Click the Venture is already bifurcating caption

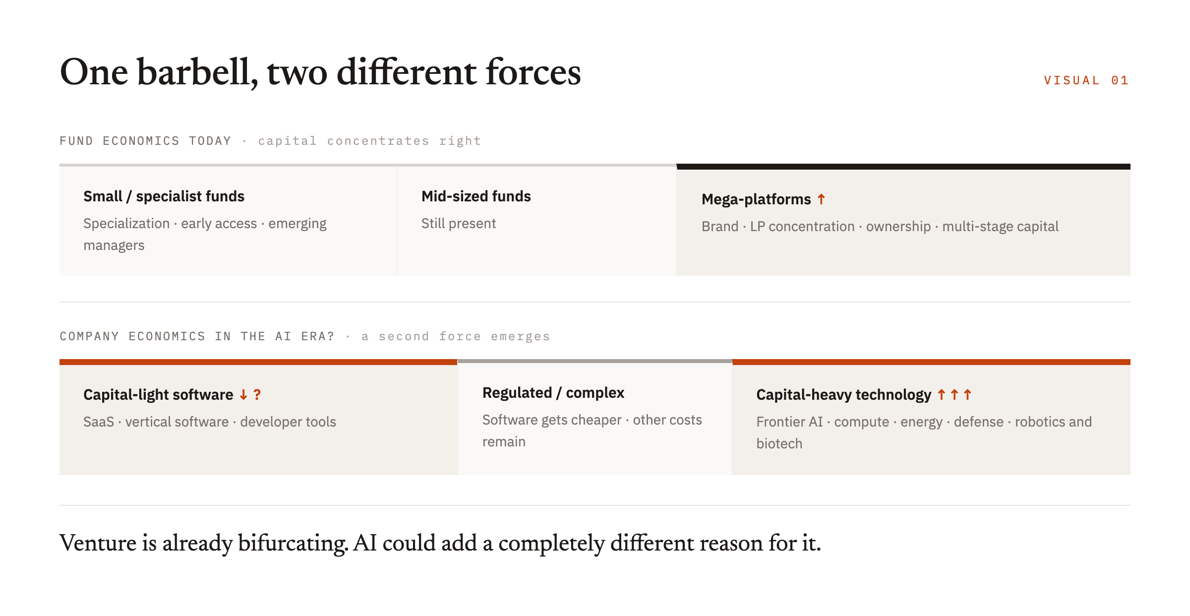440,543
